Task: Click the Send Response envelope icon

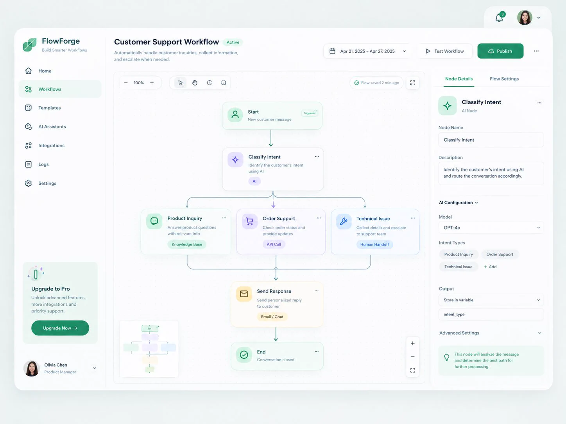Action: pos(244,294)
